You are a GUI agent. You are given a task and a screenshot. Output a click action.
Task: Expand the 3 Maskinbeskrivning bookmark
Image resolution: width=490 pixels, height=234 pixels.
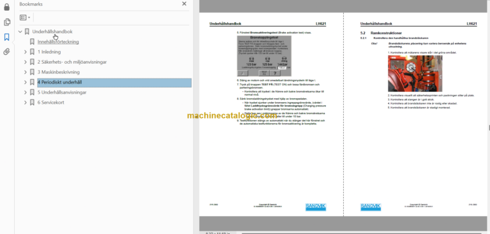point(26,72)
